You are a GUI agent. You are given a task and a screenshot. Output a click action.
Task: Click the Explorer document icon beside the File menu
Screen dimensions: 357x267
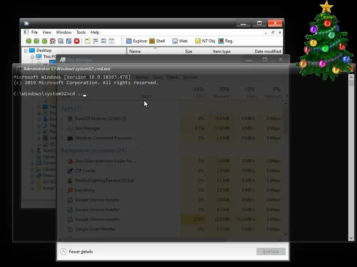pyautogui.click(x=26, y=32)
